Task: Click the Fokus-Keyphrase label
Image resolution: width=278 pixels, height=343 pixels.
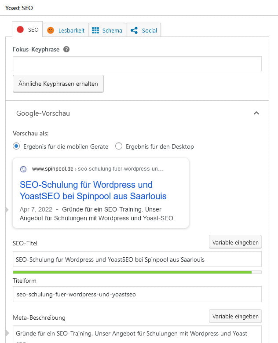Action: [x=36, y=49]
